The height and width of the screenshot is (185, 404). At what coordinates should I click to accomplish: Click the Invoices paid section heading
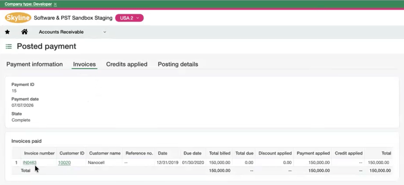tap(26, 141)
